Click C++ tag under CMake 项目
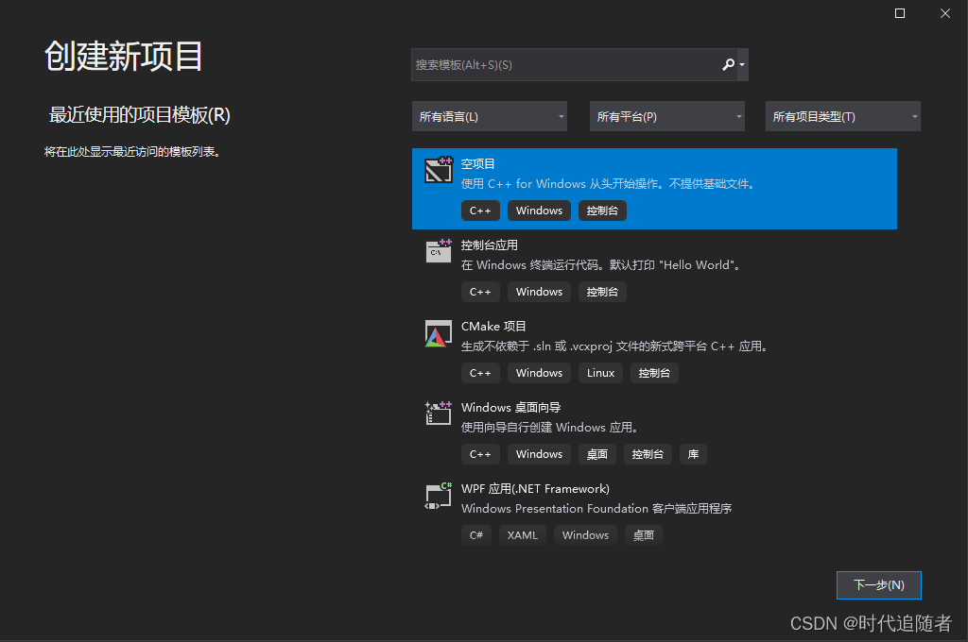This screenshot has height=642, width=968. [x=480, y=373]
